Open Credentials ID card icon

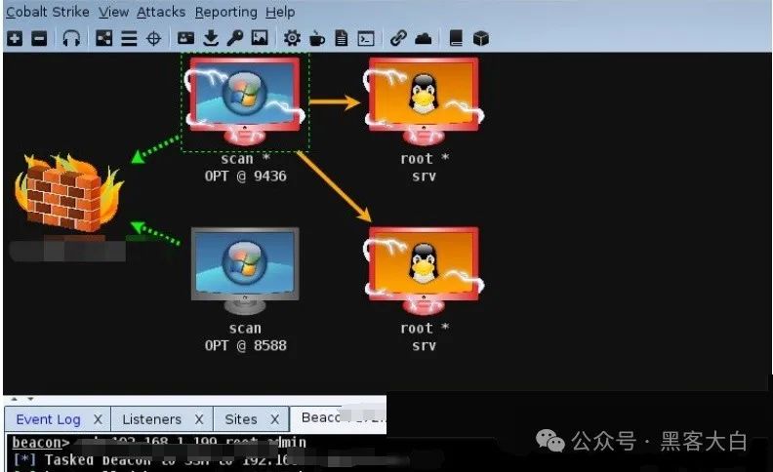coord(185,38)
